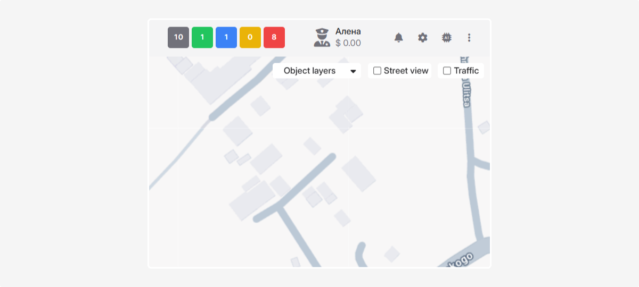The width and height of the screenshot is (639, 287).
Task: Click the Object layers dropdown arrow
Action: pos(353,71)
